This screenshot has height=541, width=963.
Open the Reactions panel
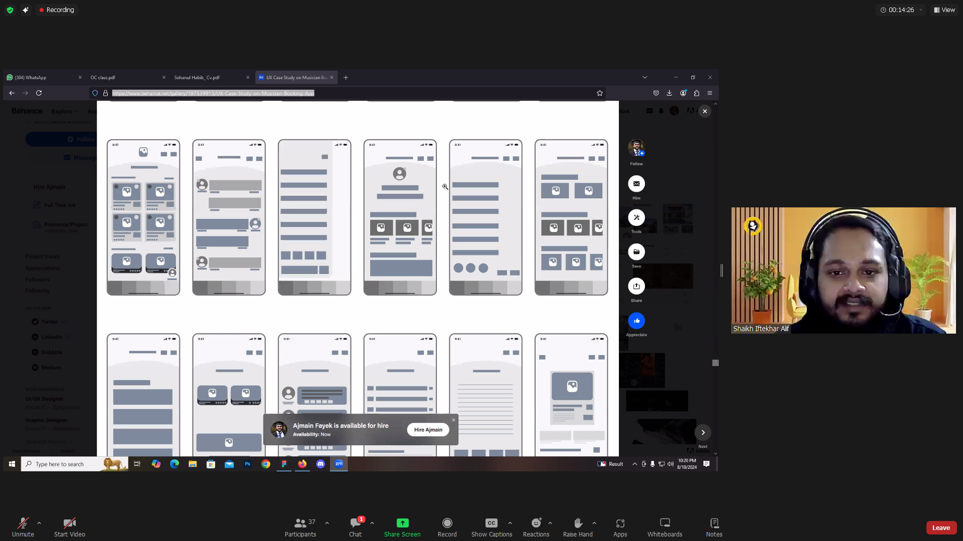(536, 523)
